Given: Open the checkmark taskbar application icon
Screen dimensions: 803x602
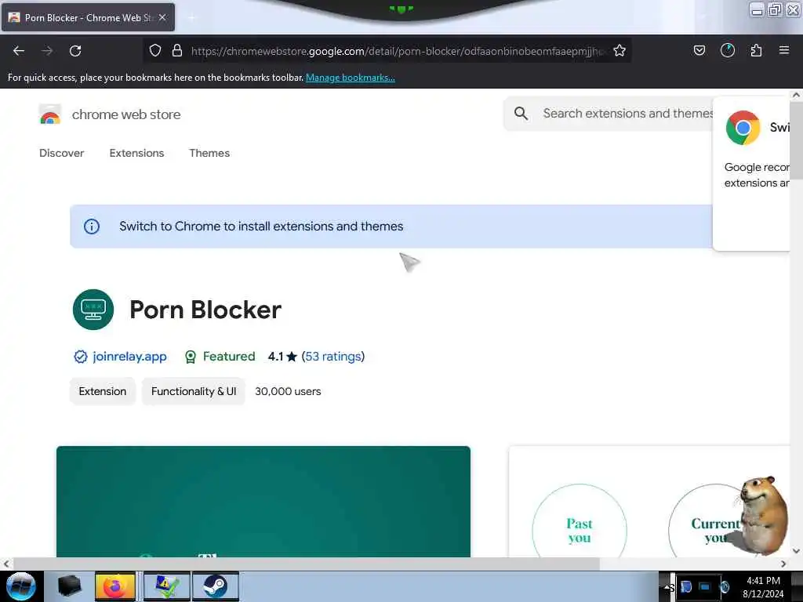Looking at the screenshot, I should pos(167,586).
